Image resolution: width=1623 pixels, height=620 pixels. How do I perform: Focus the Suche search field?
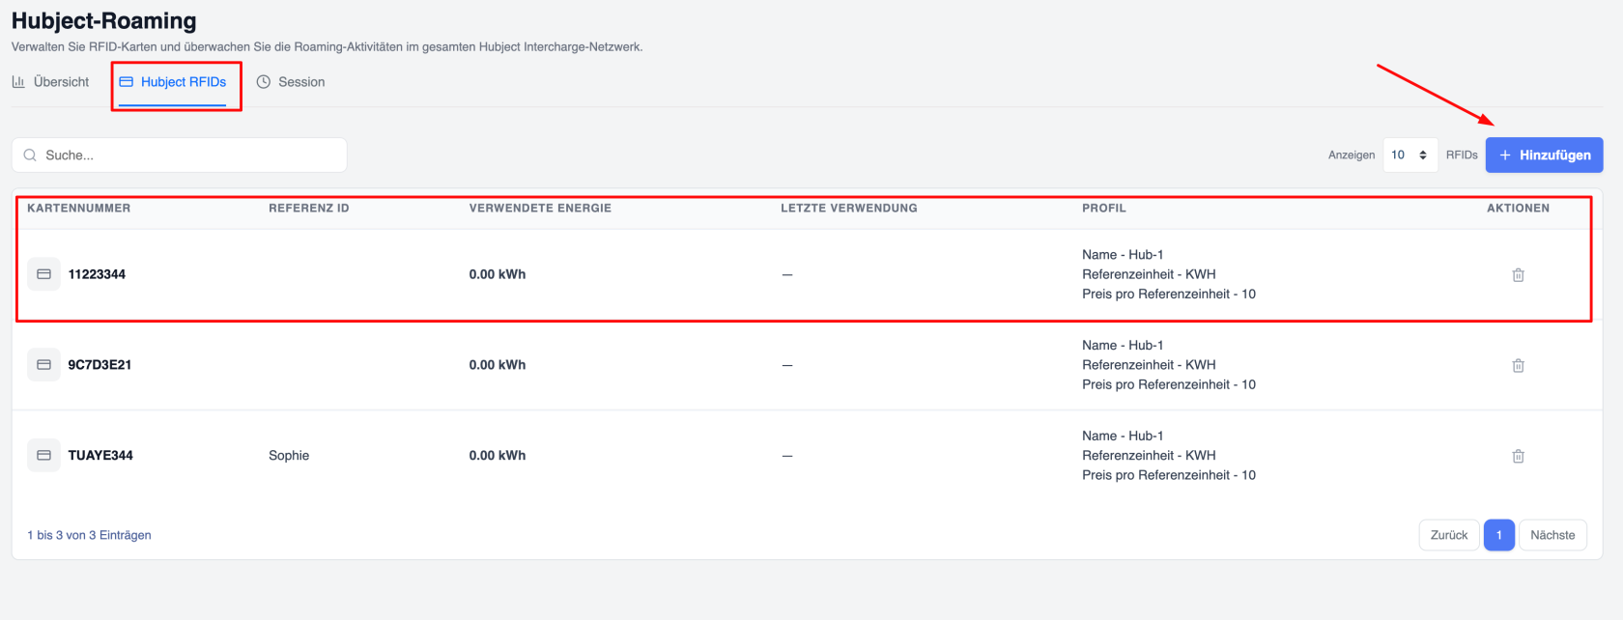[180, 155]
